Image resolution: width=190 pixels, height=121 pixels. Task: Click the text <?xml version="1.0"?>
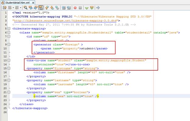coord(31,13)
